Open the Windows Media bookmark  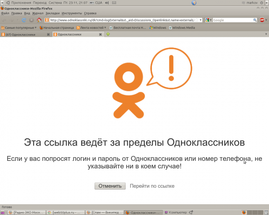[182, 28]
